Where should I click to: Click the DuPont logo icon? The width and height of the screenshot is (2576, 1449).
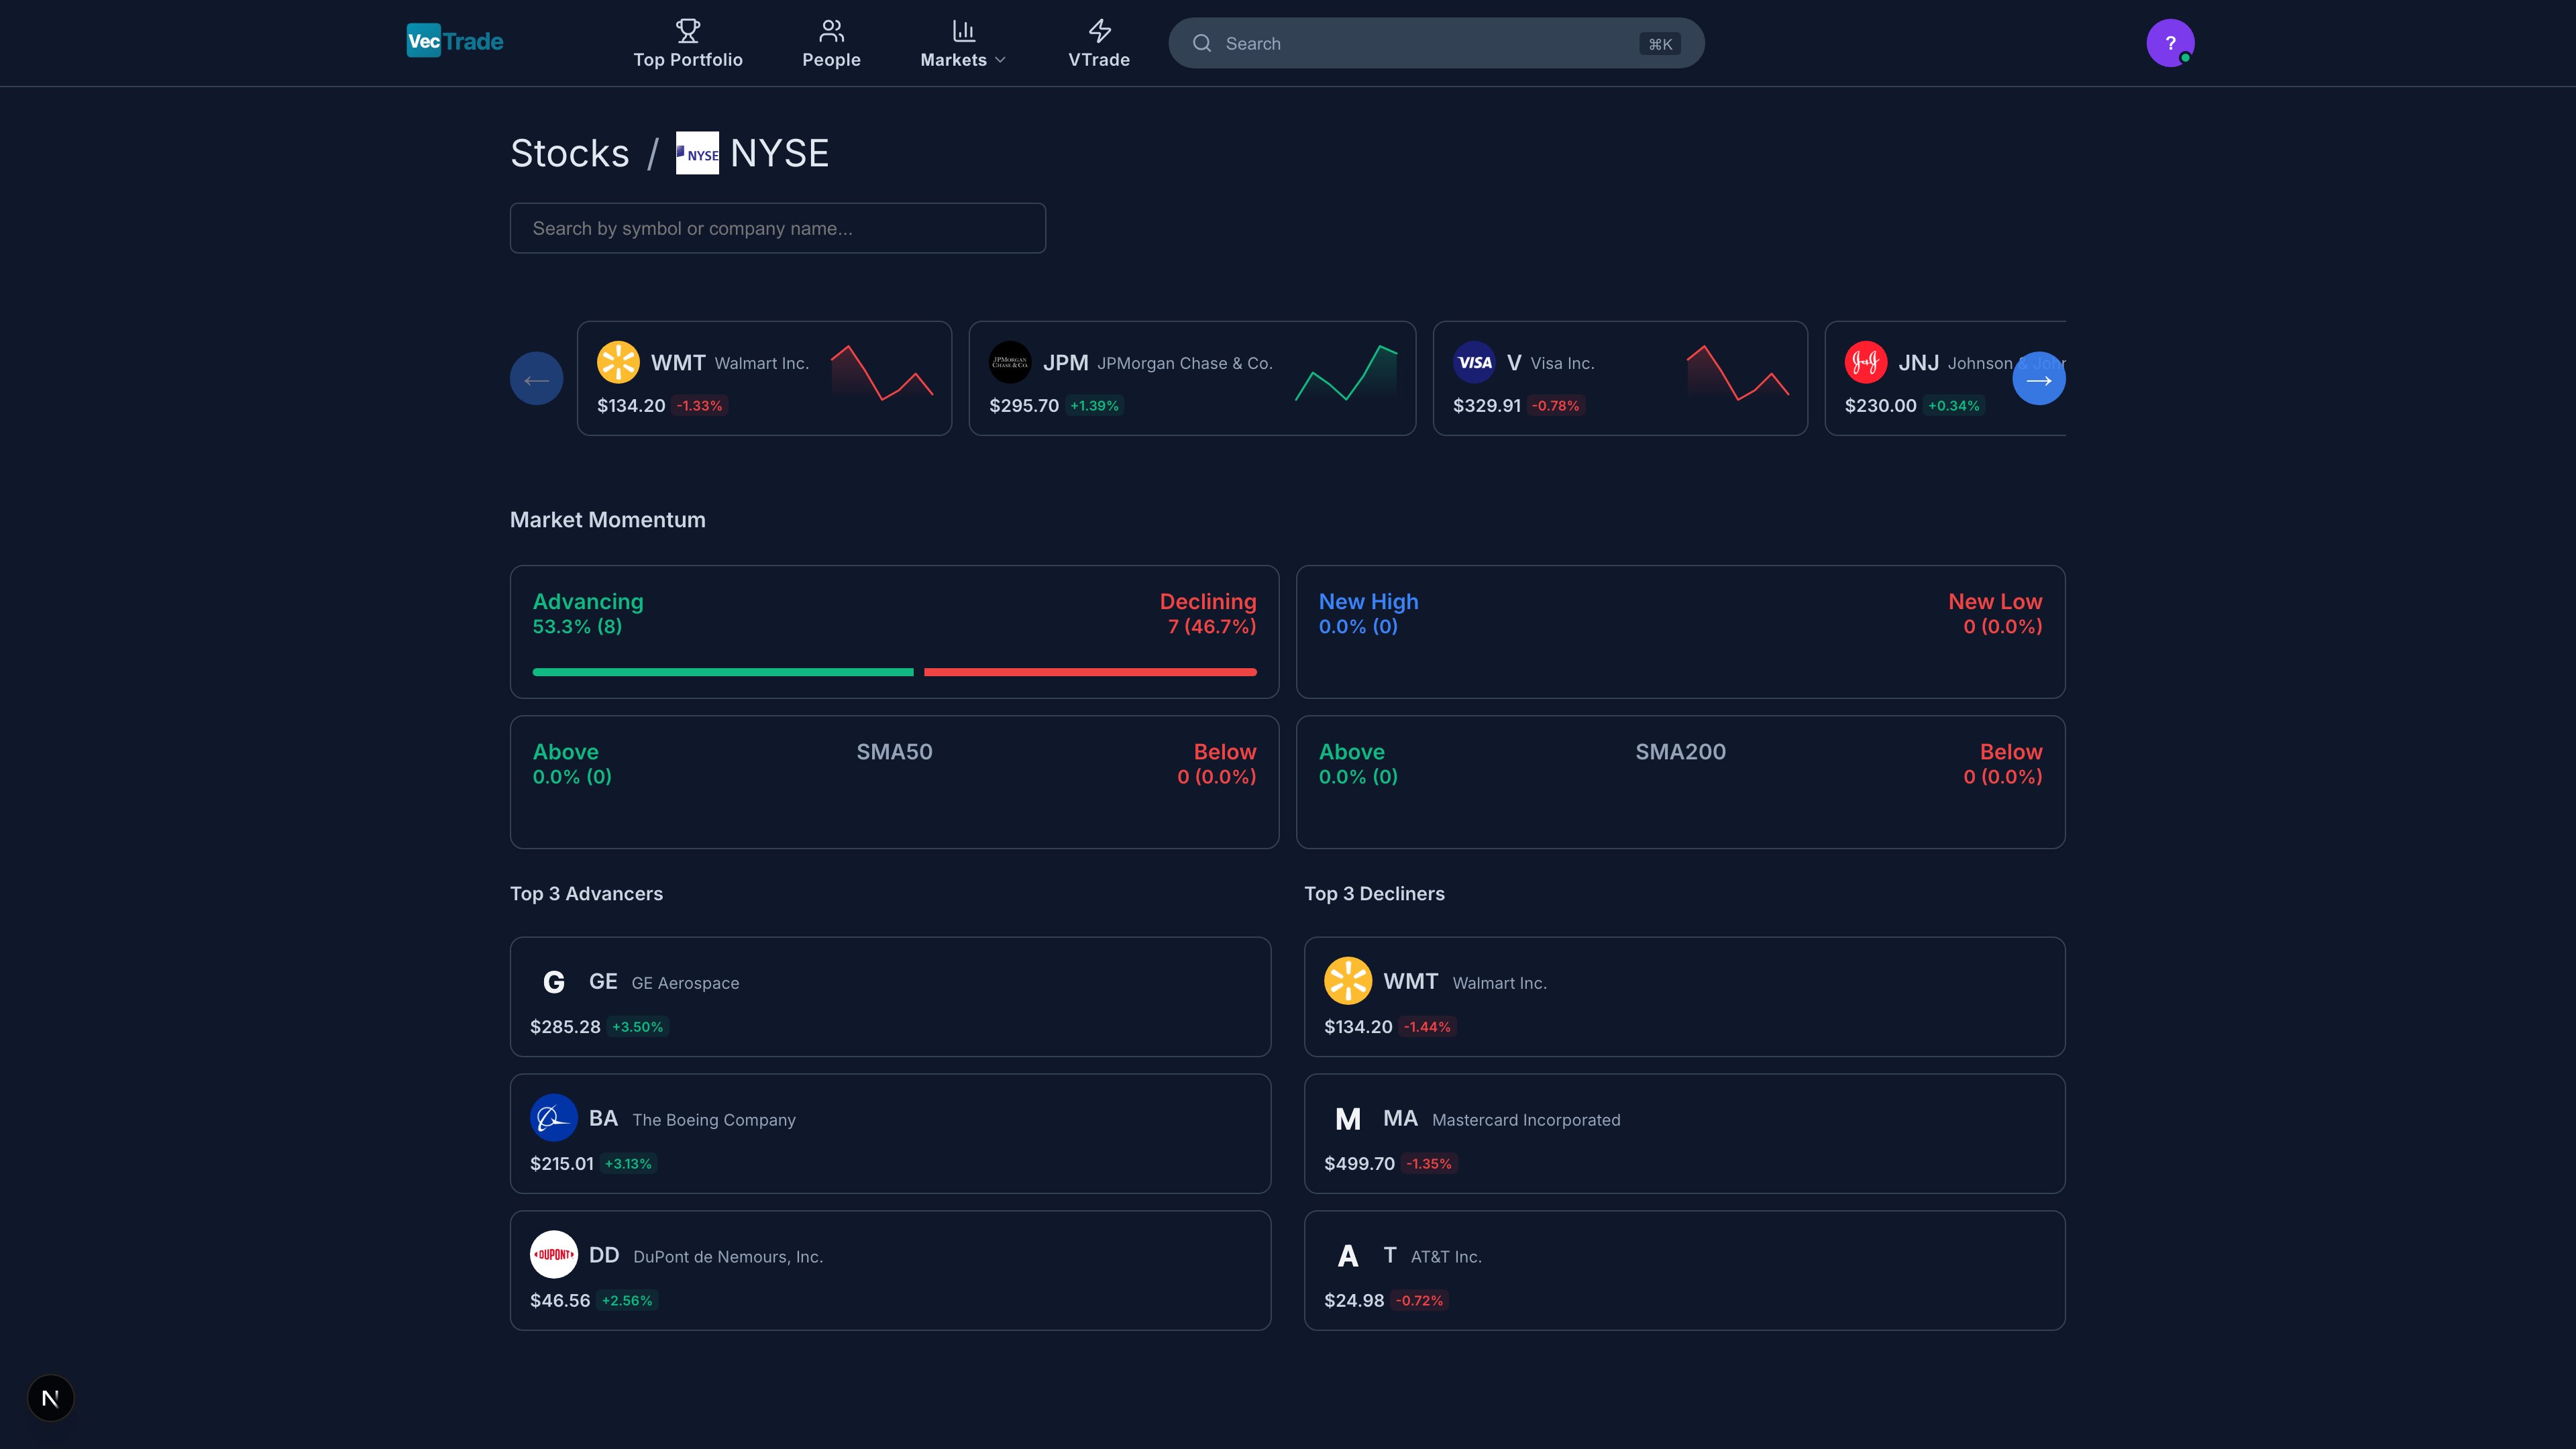pos(554,1255)
